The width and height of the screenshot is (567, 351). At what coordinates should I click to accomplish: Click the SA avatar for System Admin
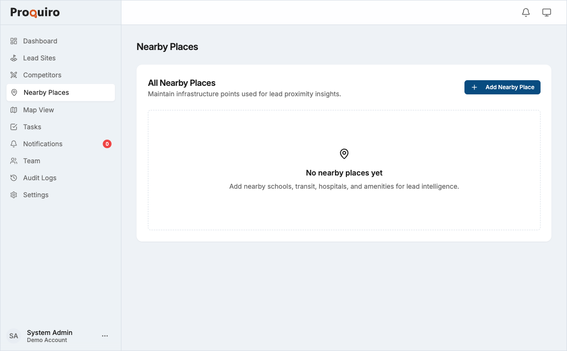point(14,335)
